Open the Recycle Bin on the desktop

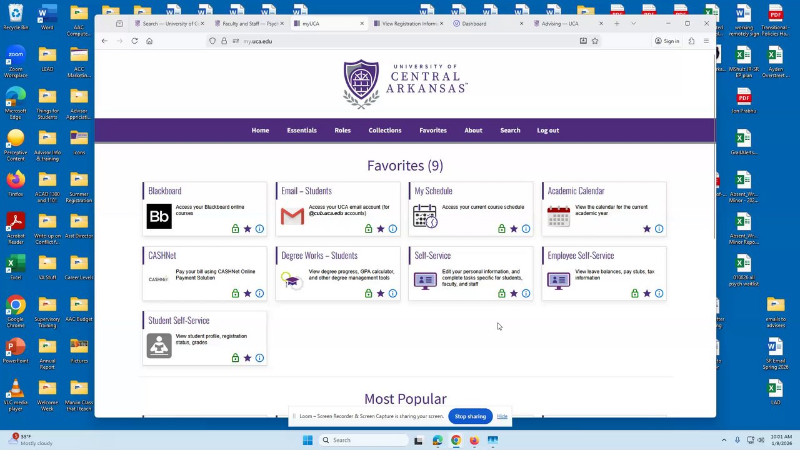16,17
